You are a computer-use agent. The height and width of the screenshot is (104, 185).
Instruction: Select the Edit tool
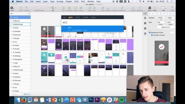tap(64, 8)
